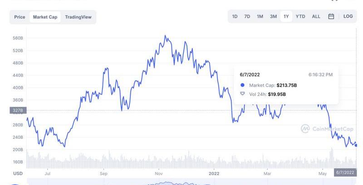This screenshot has height=185, width=363.
Task: Open the TradingView tab
Action: (x=78, y=17)
